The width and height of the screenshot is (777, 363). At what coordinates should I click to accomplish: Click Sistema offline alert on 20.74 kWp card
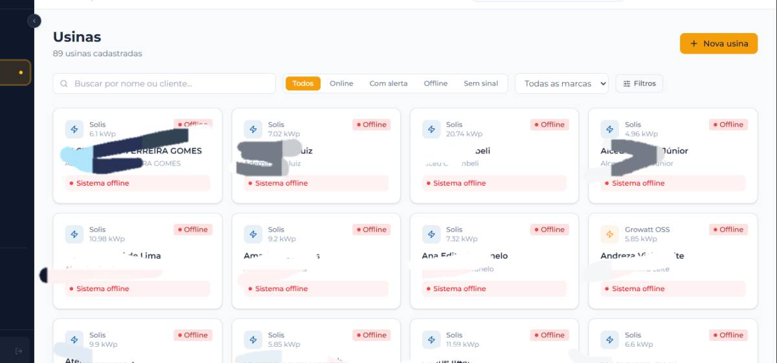click(494, 183)
